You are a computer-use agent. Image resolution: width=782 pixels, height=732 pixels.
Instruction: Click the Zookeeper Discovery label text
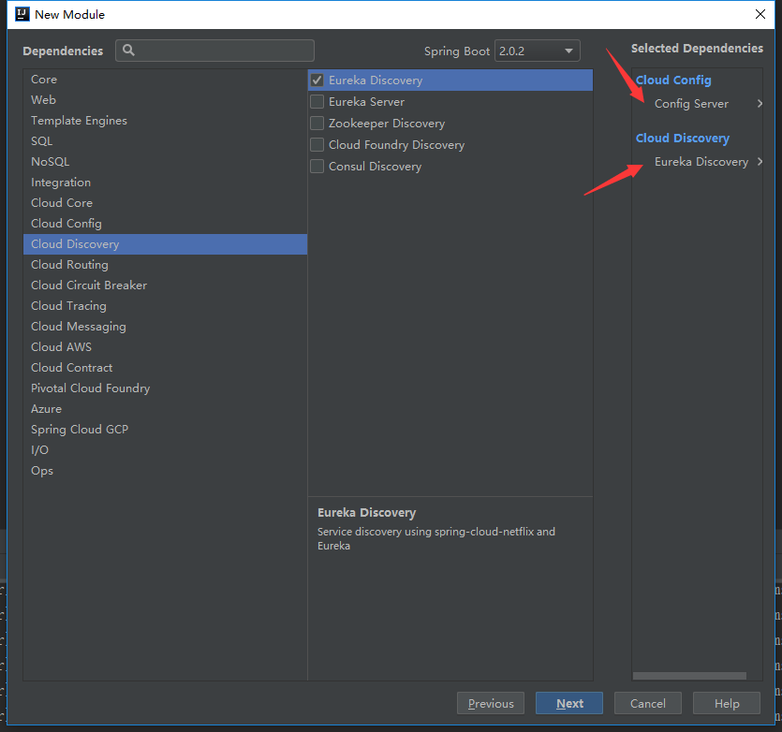tap(387, 124)
